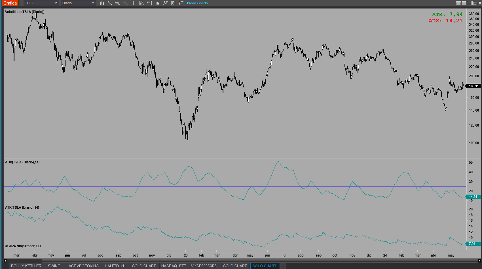Open the indicators icon
Screen dimensions: 482x269
[x=157, y=3]
